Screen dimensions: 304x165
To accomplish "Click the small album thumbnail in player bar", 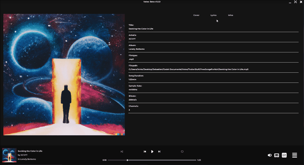I will [x=9, y=155].
